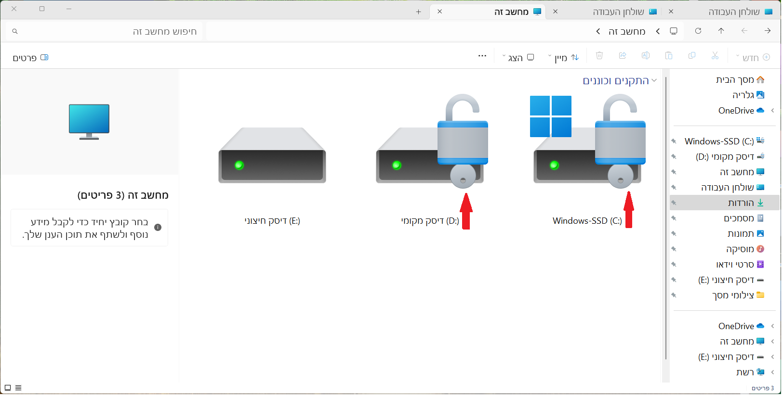Collapse the התקנים וכוננים group
Viewport: 783px width, 396px height.
click(x=654, y=80)
